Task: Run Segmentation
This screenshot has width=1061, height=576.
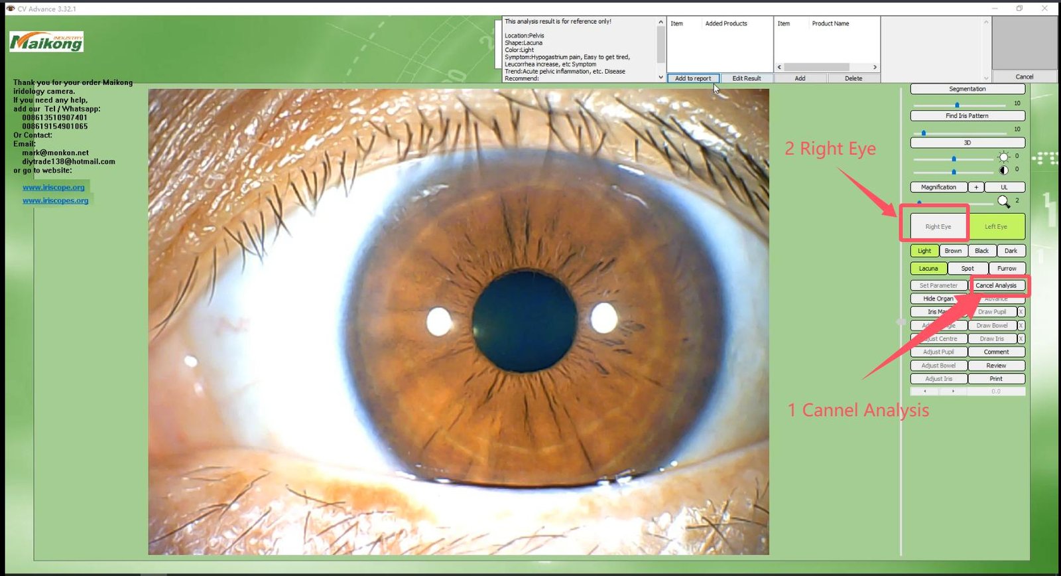Action: tap(967, 89)
